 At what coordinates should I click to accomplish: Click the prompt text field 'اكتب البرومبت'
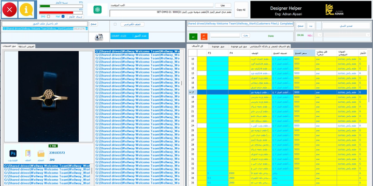[x=162, y=5]
